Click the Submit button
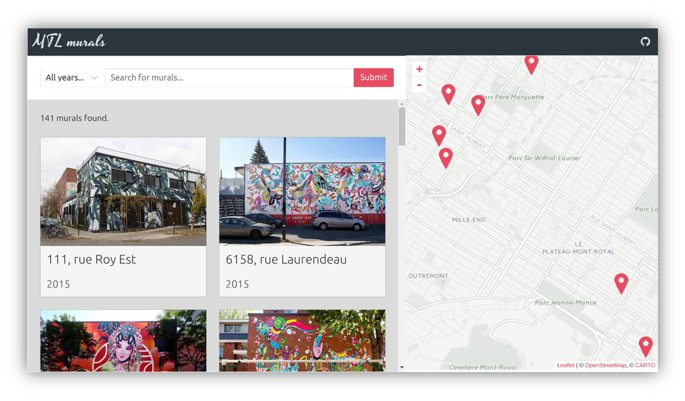 click(374, 77)
